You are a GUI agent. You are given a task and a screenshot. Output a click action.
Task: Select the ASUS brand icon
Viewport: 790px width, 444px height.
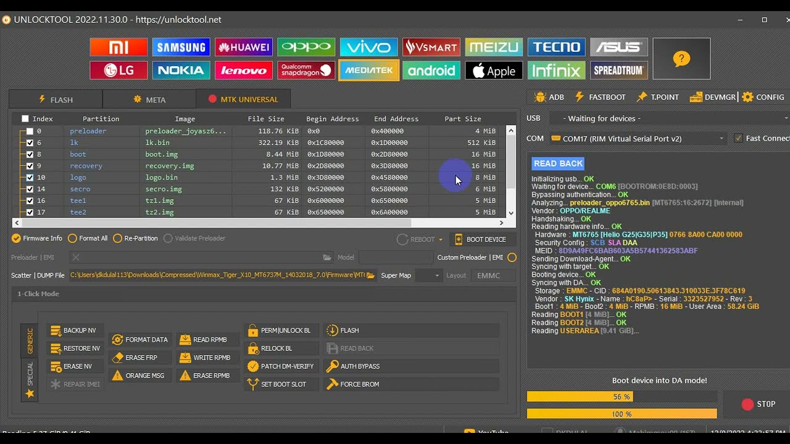619,47
